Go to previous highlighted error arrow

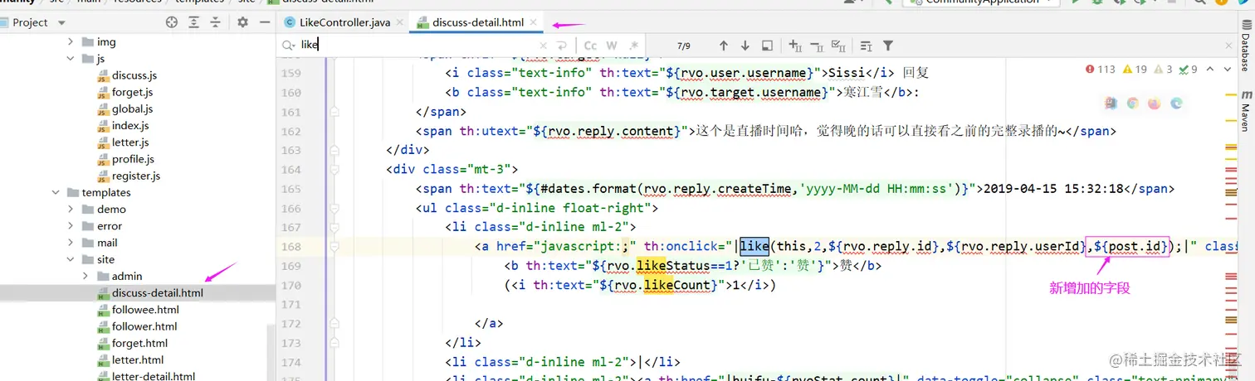1210,70
